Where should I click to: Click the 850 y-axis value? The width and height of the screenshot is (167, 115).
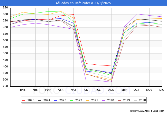click(5, 8)
